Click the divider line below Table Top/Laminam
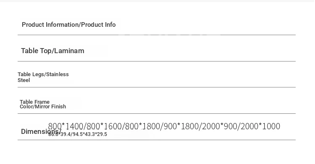The width and height of the screenshot is (315, 164). pyautogui.click(x=157, y=61)
